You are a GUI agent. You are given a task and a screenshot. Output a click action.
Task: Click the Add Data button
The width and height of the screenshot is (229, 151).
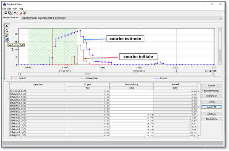click(211, 114)
